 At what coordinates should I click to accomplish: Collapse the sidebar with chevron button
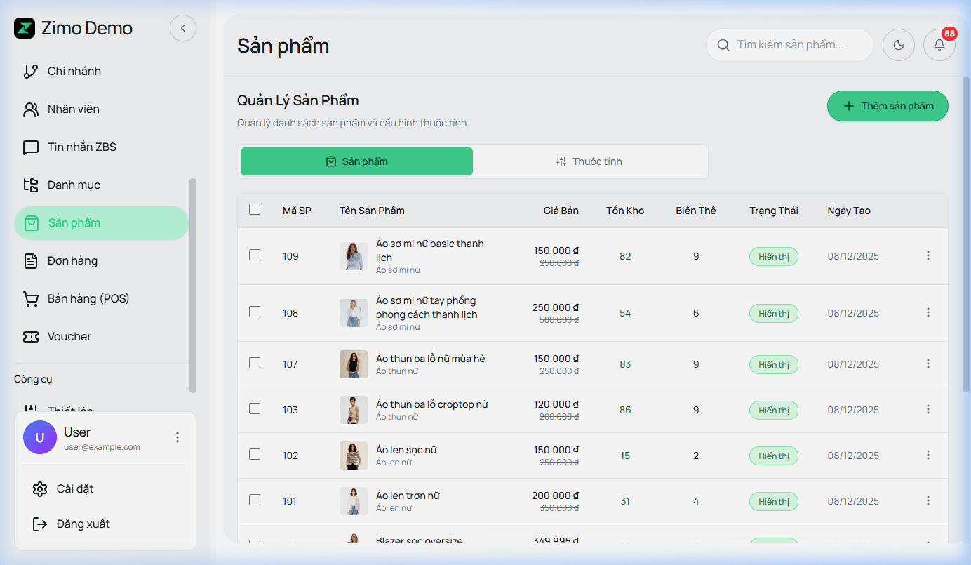click(183, 29)
